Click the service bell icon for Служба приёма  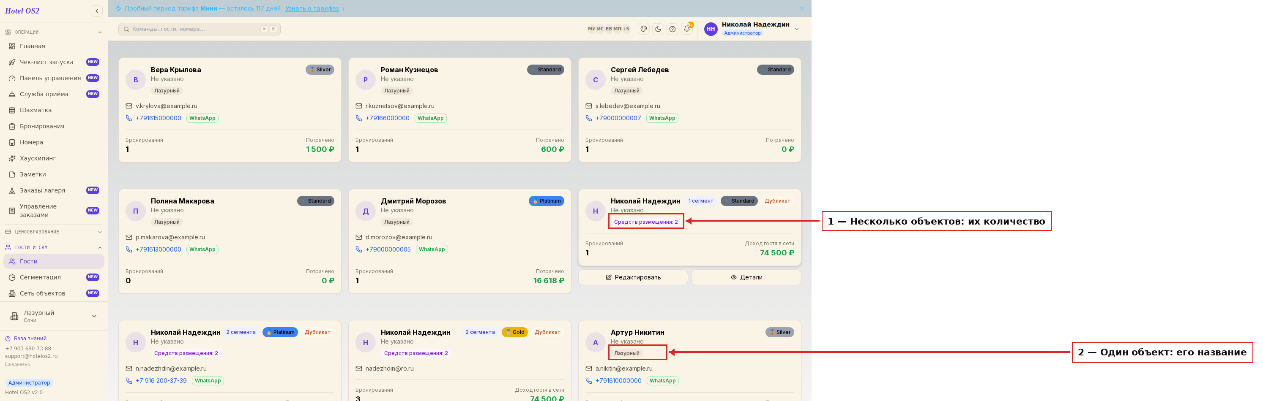(12, 95)
